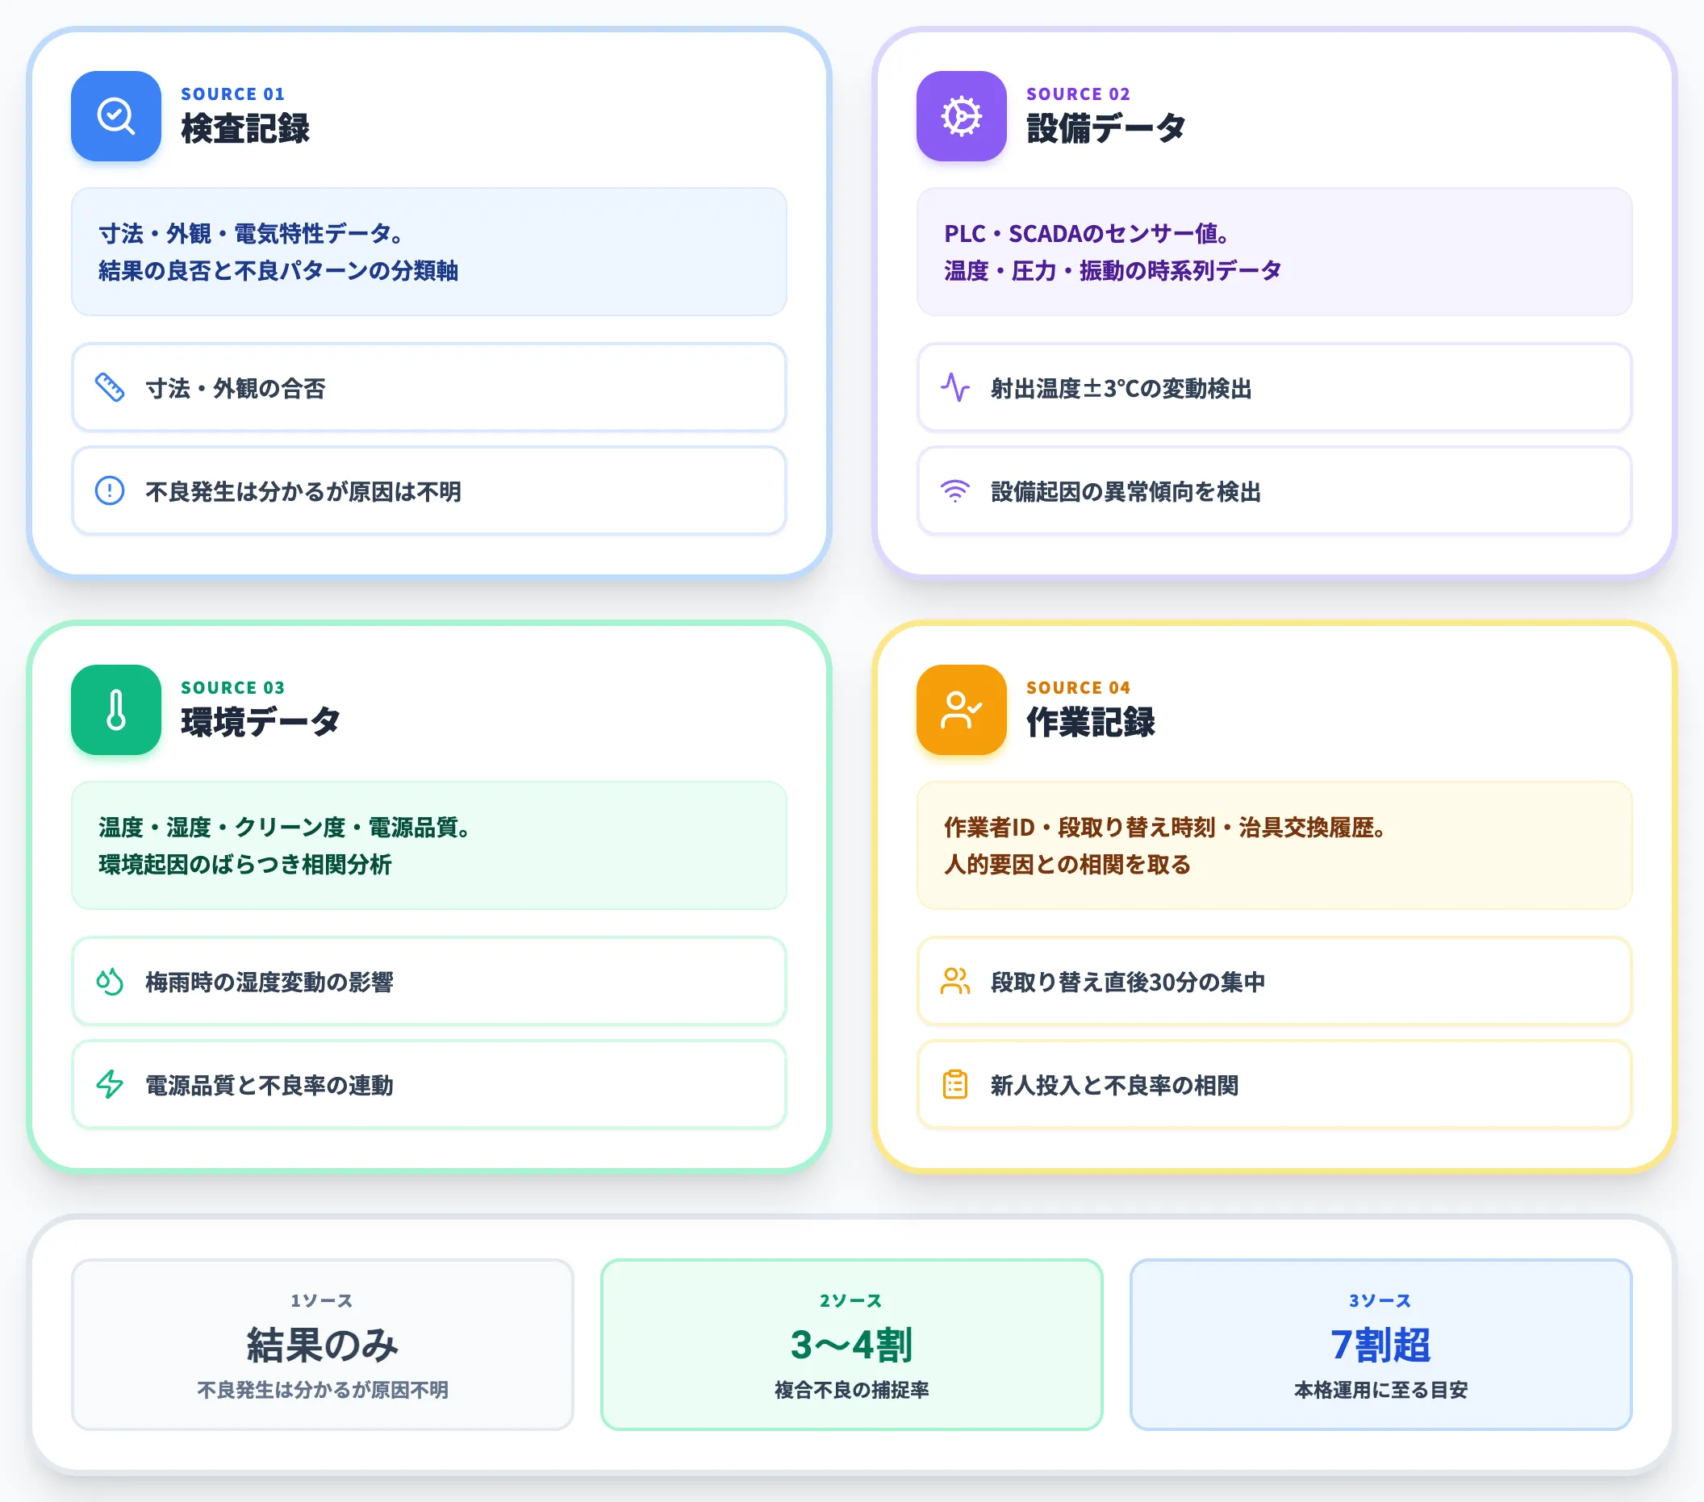1704x1502 pixels.
Task: Click the item text 不良発生は分かるが原因は不明
Action: point(303,492)
